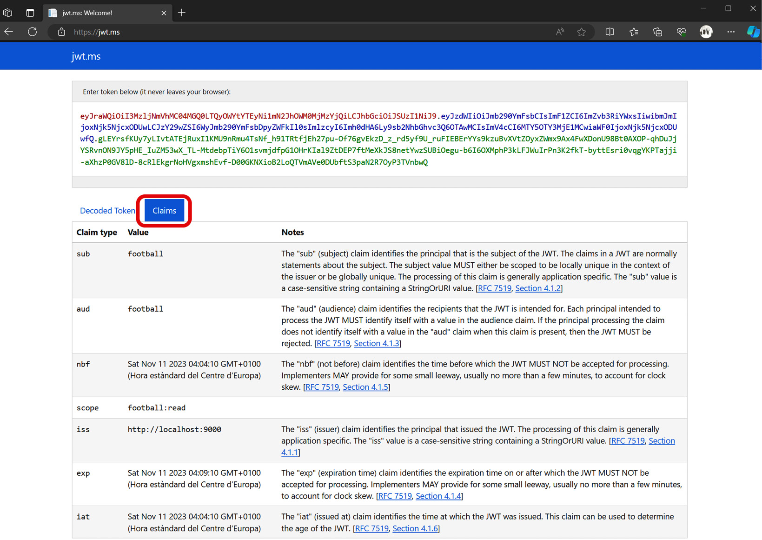The width and height of the screenshot is (762, 540).
Task: Click the 'Claim type' column header
Action: click(x=97, y=232)
